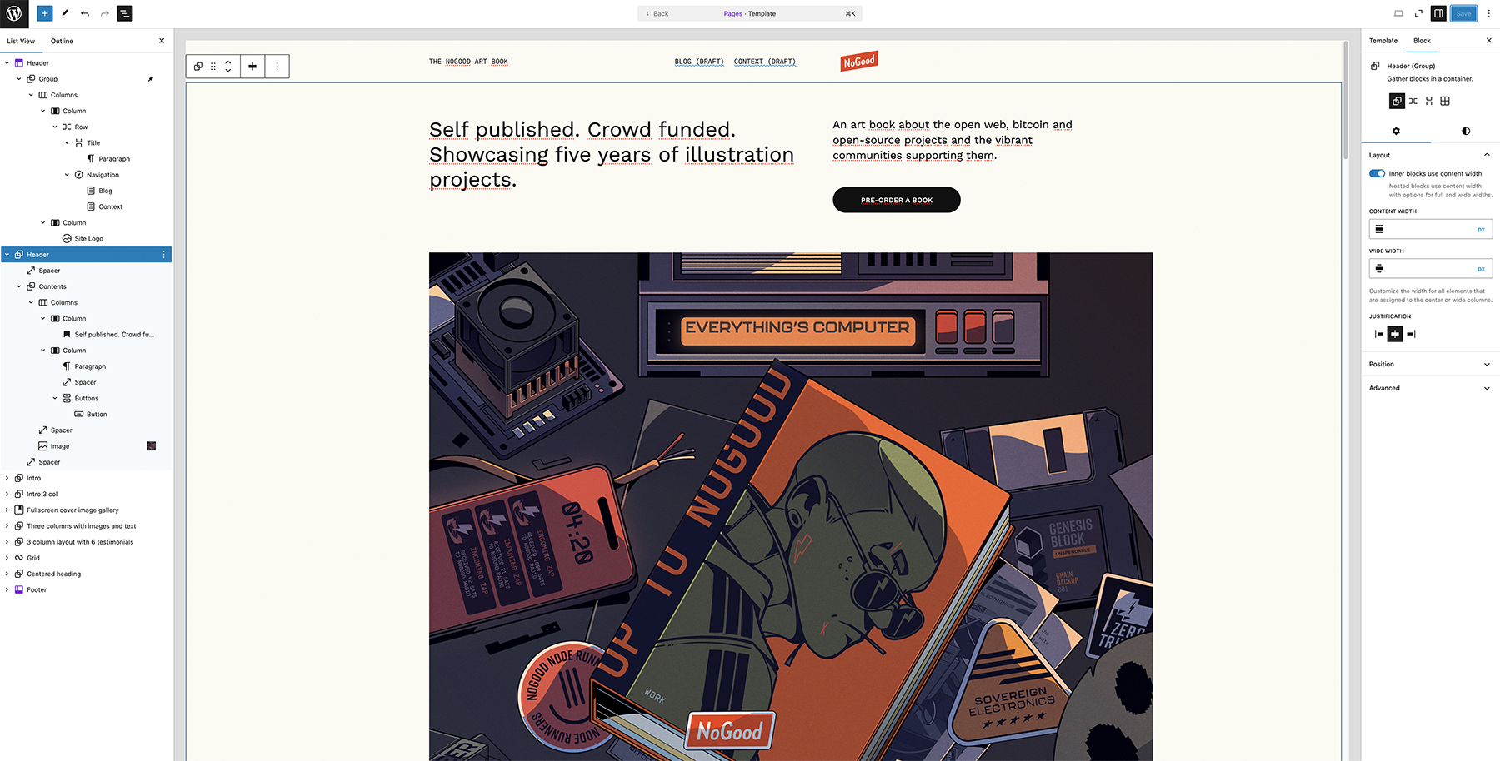Expand the Intro 3 col block
This screenshot has height=761, width=1500.
coord(7,494)
